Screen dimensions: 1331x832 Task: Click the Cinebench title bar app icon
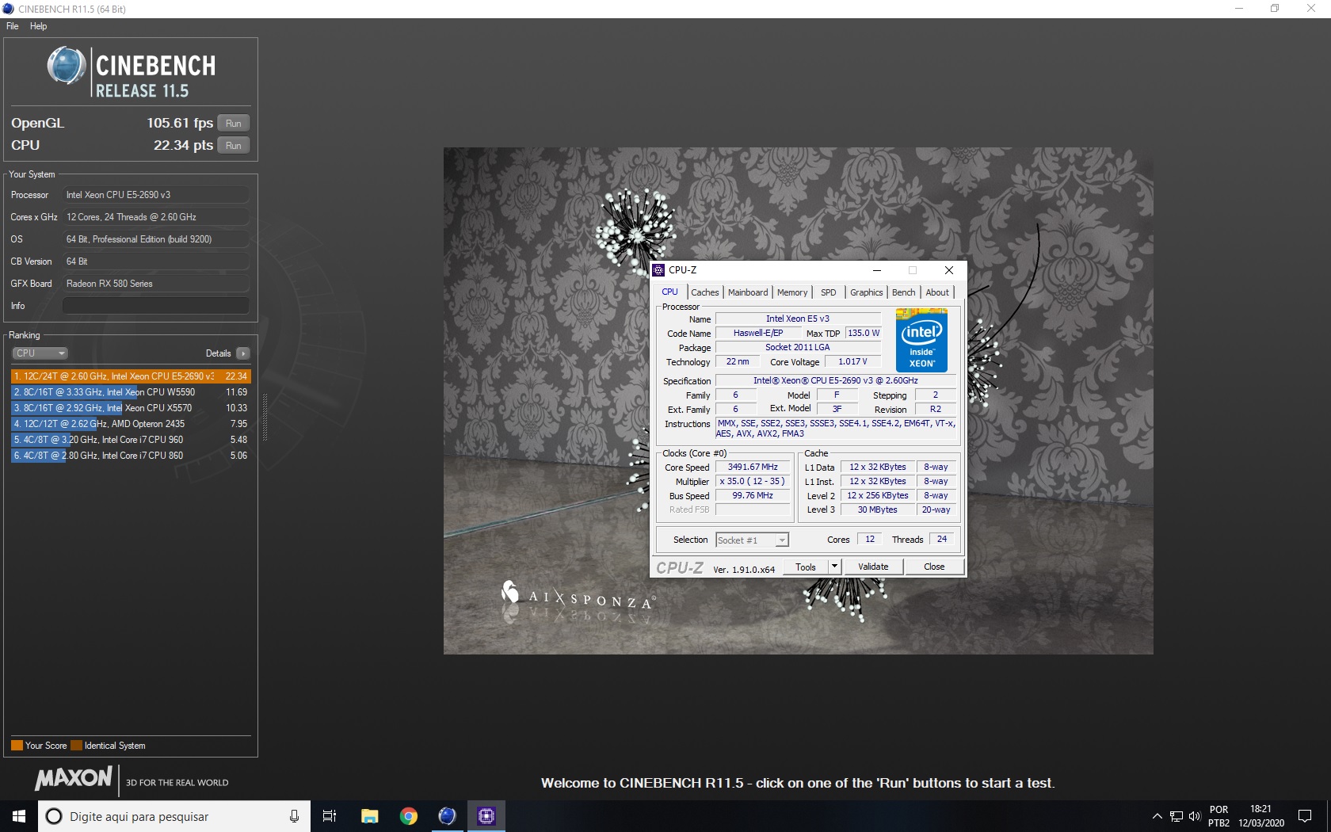click(x=9, y=9)
